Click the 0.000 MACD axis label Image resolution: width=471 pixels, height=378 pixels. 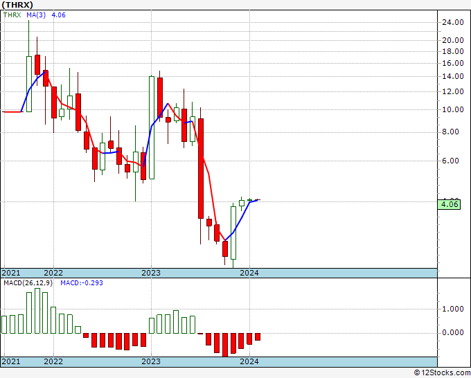click(453, 333)
